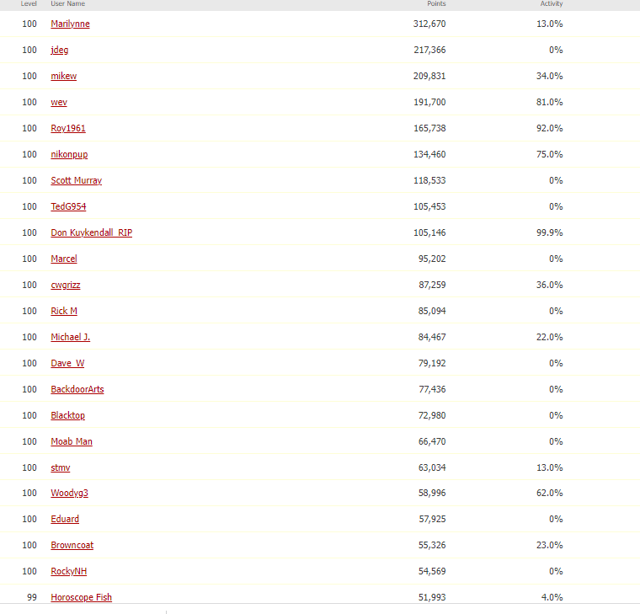Click the Activity column header
The image size is (640, 614).
552,4
